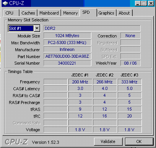This screenshot has height=148, width=156.
Task: Show the About tab
Action: point(124,13)
